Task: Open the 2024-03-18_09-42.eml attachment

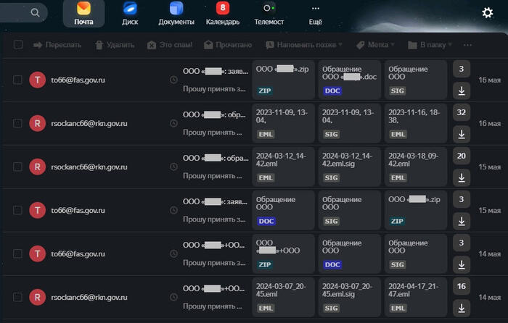Action: (x=416, y=167)
